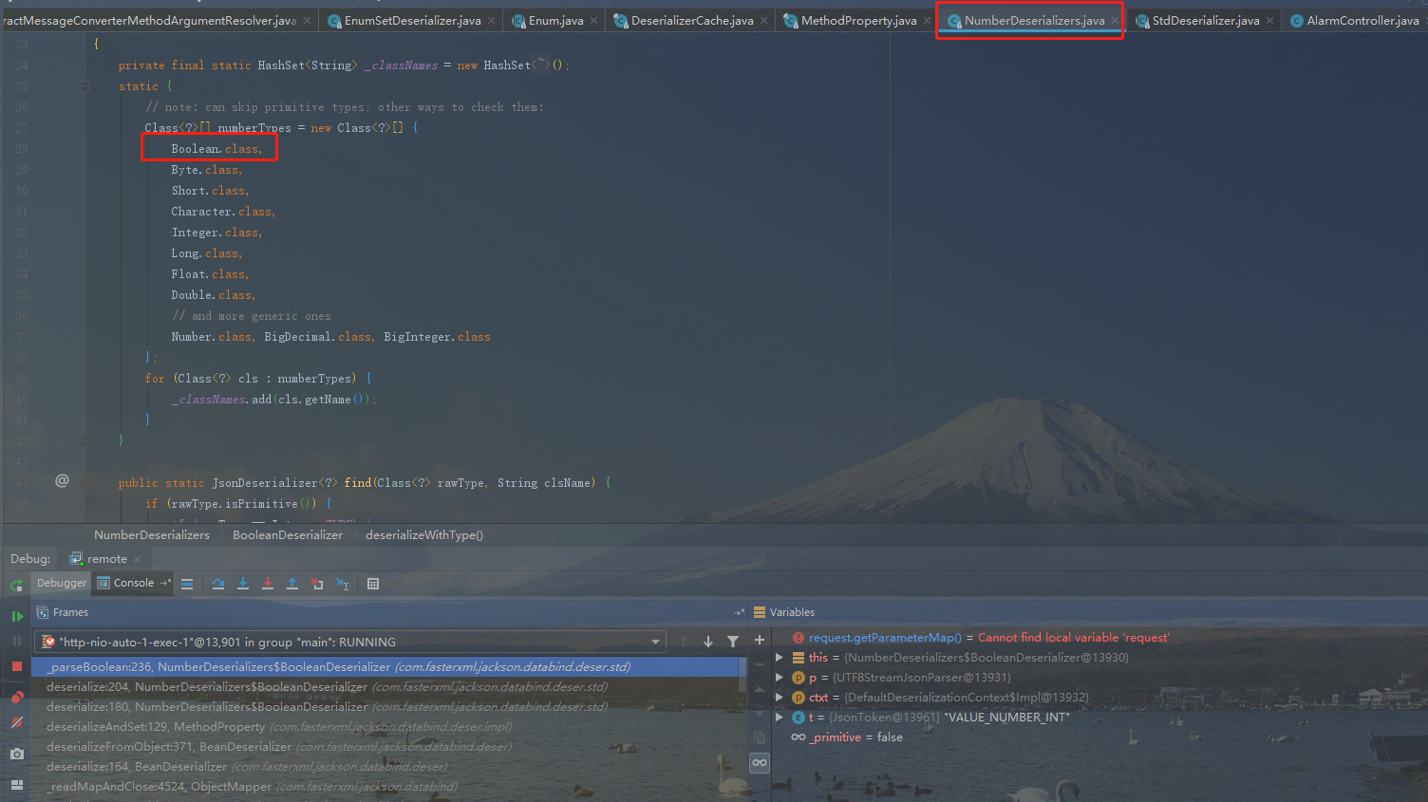Open the AlarmController.java tab
Screen dimensions: 1428x802
click(x=1354, y=20)
